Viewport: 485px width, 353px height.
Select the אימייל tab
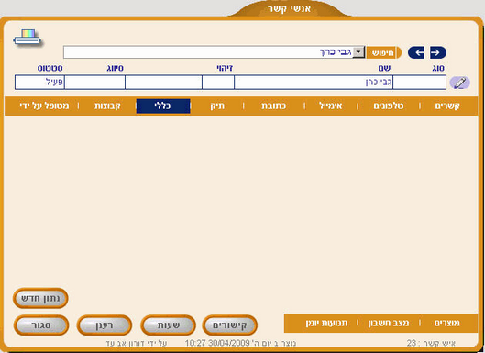(331, 105)
